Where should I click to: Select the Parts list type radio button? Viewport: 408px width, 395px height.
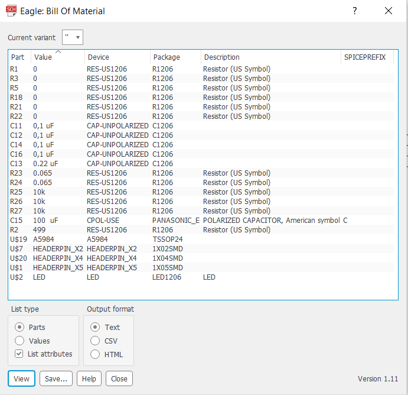[19, 327]
